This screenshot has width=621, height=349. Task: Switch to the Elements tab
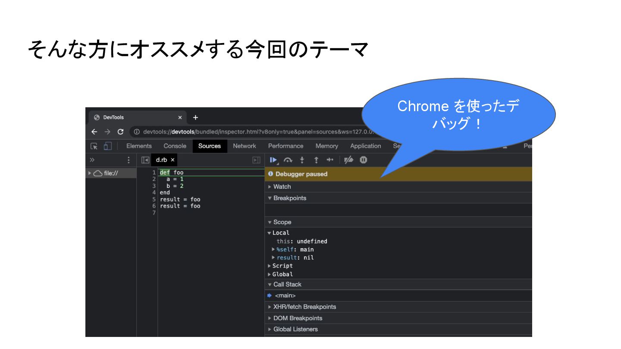click(x=139, y=146)
